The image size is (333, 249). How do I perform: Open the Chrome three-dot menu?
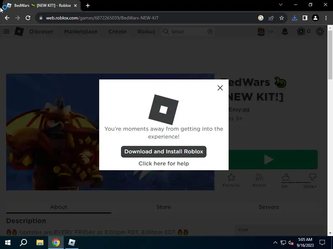tap(326, 18)
